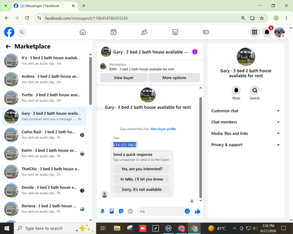Open the Reels video icon
The width and height of the screenshot is (293, 234).
pyautogui.click(x=113, y=32)
